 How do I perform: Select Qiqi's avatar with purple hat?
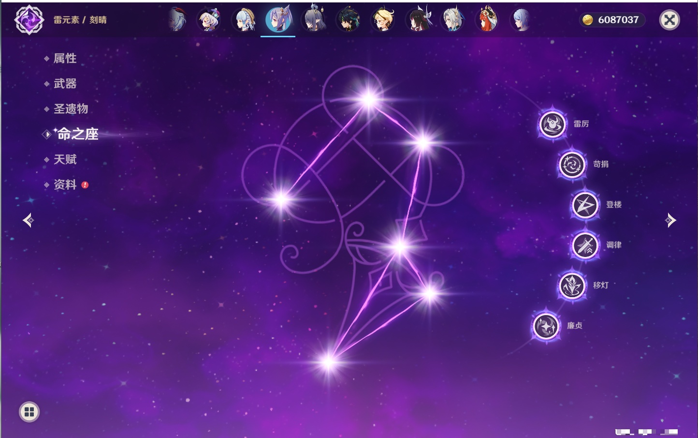point(209,20)
